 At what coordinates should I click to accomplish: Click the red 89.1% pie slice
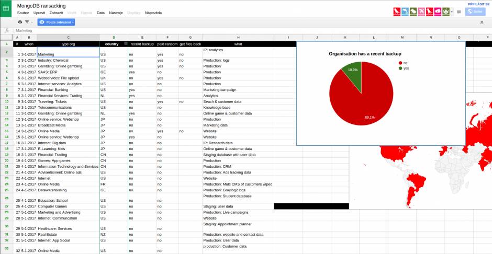click(x=364, y=100)
